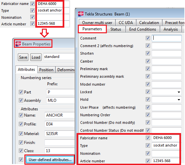The width and height of the screenshot is (185, 165).
Task: Focus the Article number field in Parameters tab
Action: [166, 161]
